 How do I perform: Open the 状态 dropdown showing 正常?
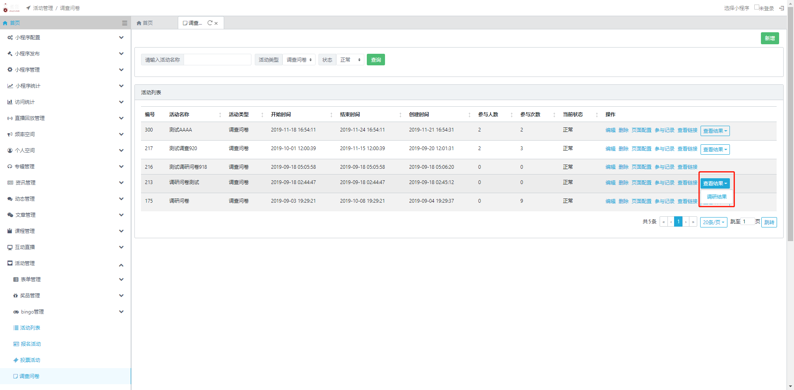(350, 60)
